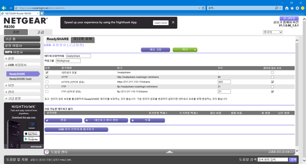
Task: Enable FTP (인터넷 경유) checkbox
Action: (x=47, y=91)
